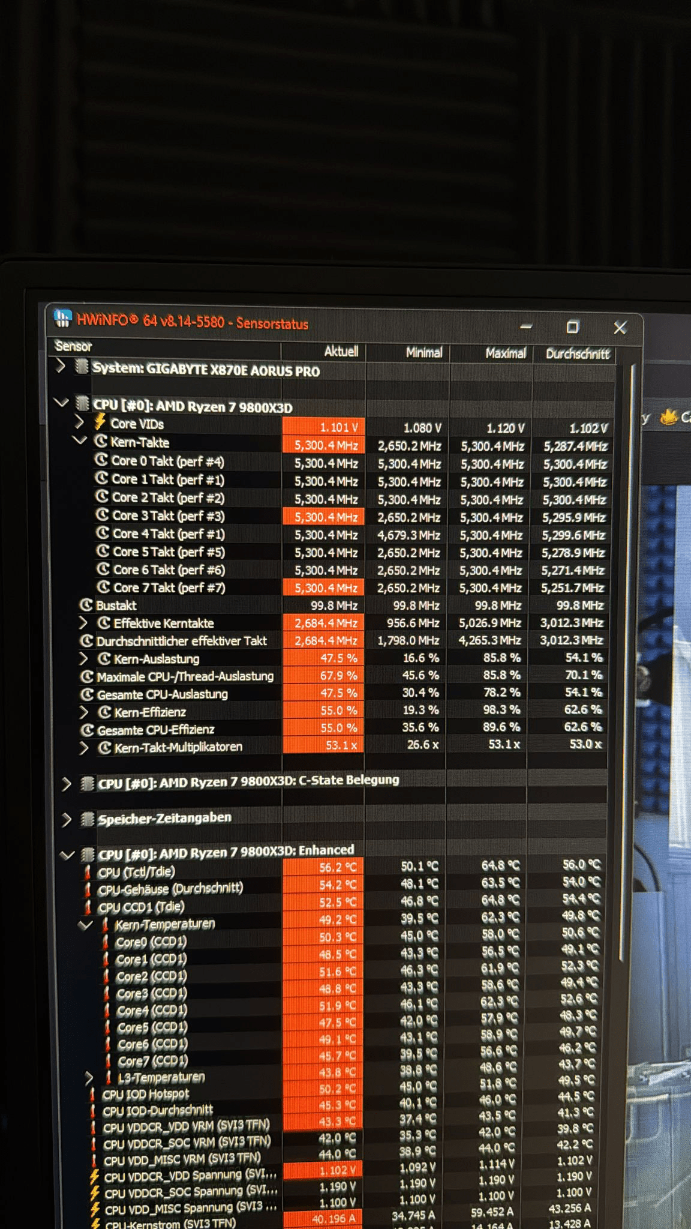Expand the L3-Temperaturen row
691x1229 pixels.
coord(89,1078)
